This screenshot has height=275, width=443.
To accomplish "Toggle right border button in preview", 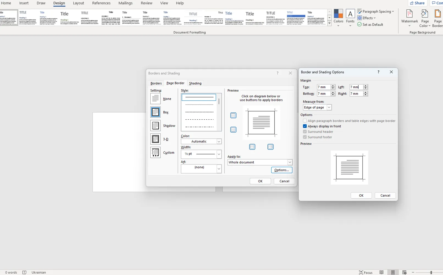I will (270, 147).
